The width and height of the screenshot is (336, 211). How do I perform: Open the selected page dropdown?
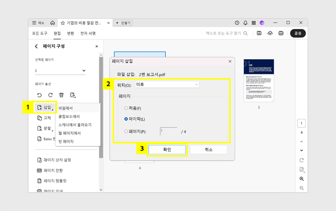pyautogui.click(x=60, y=71)
